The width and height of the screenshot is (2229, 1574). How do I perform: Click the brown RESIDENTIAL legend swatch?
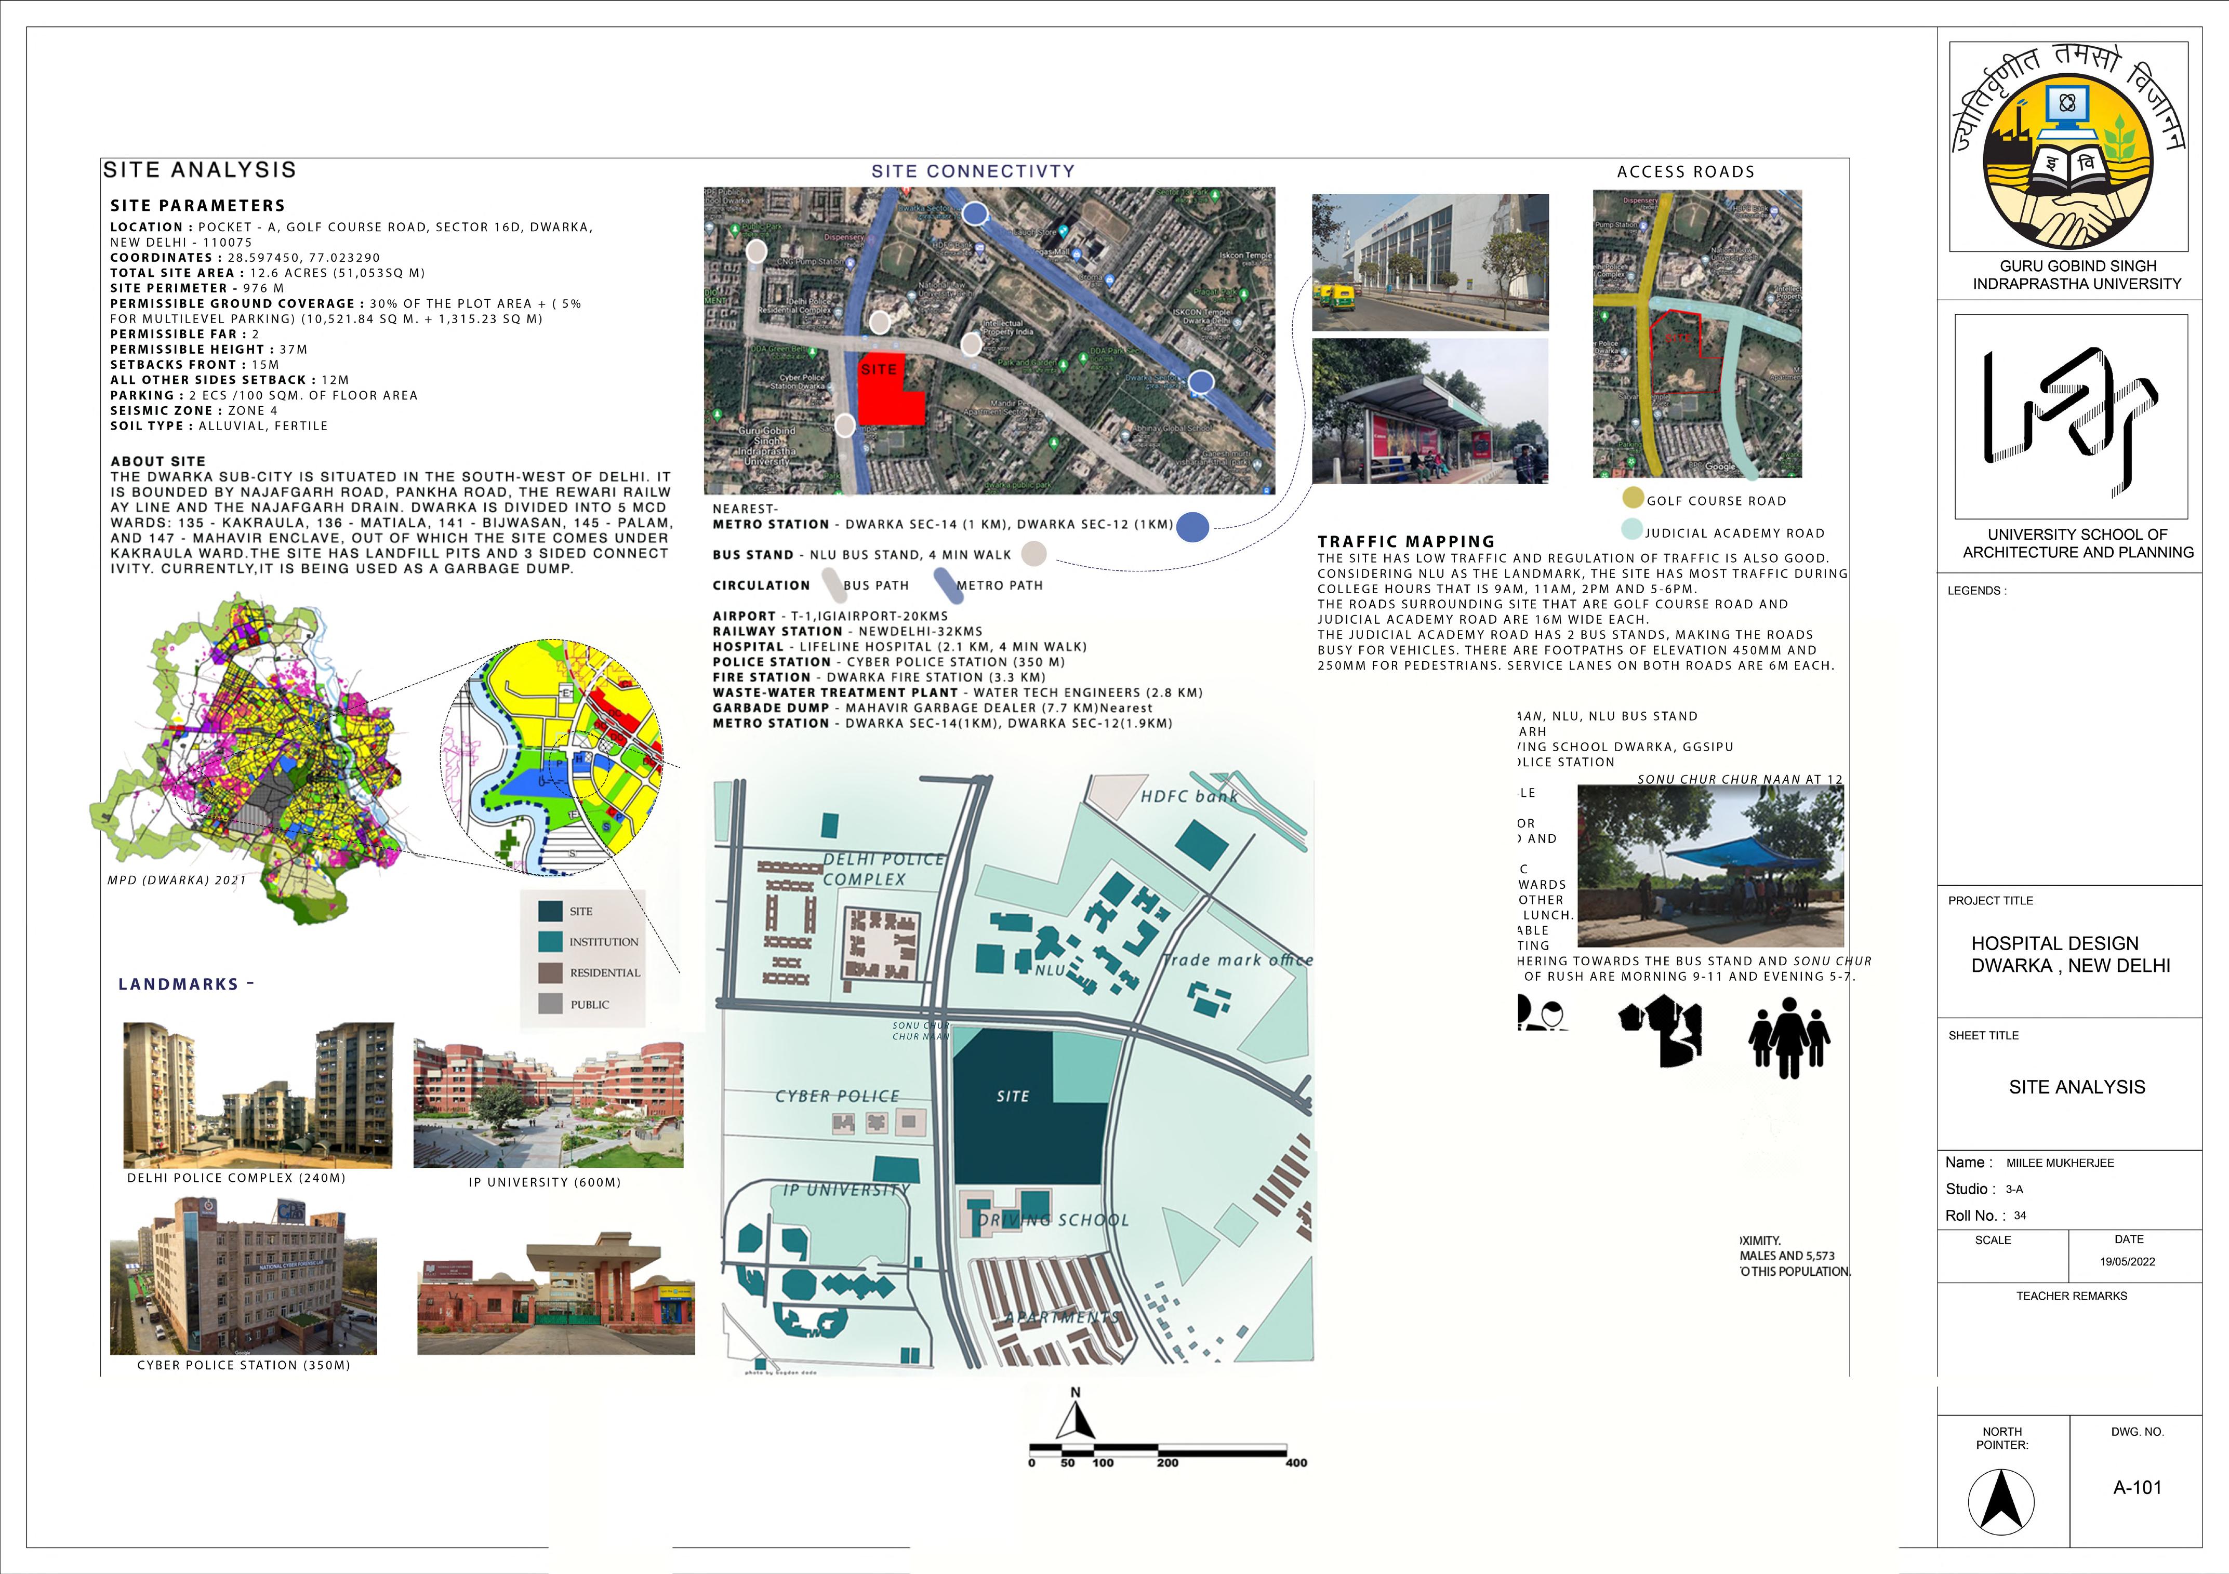[550, 972]
